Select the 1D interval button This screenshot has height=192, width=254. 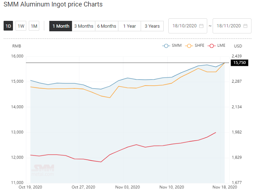coord(8,26)
